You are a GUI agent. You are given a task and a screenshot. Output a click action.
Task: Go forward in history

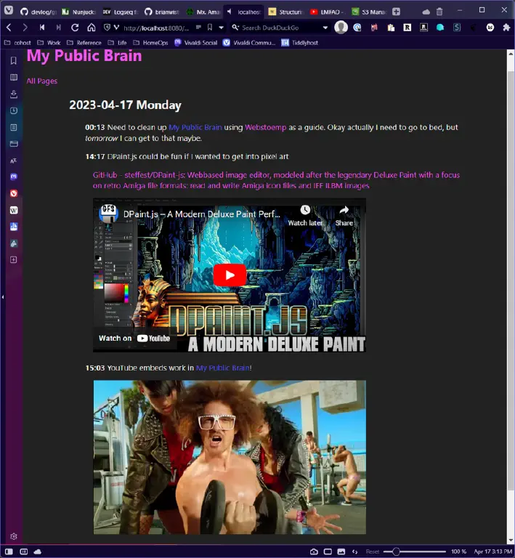(25, 28)
